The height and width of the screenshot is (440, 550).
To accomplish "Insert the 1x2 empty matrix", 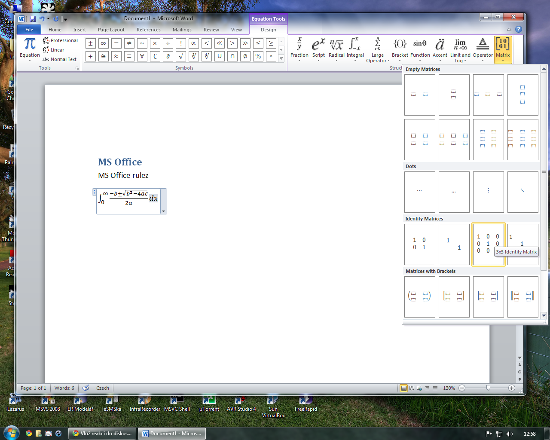I will click(420, 95).
